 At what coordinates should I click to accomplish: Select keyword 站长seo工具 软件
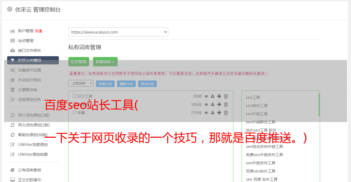(x=261, y=130)
